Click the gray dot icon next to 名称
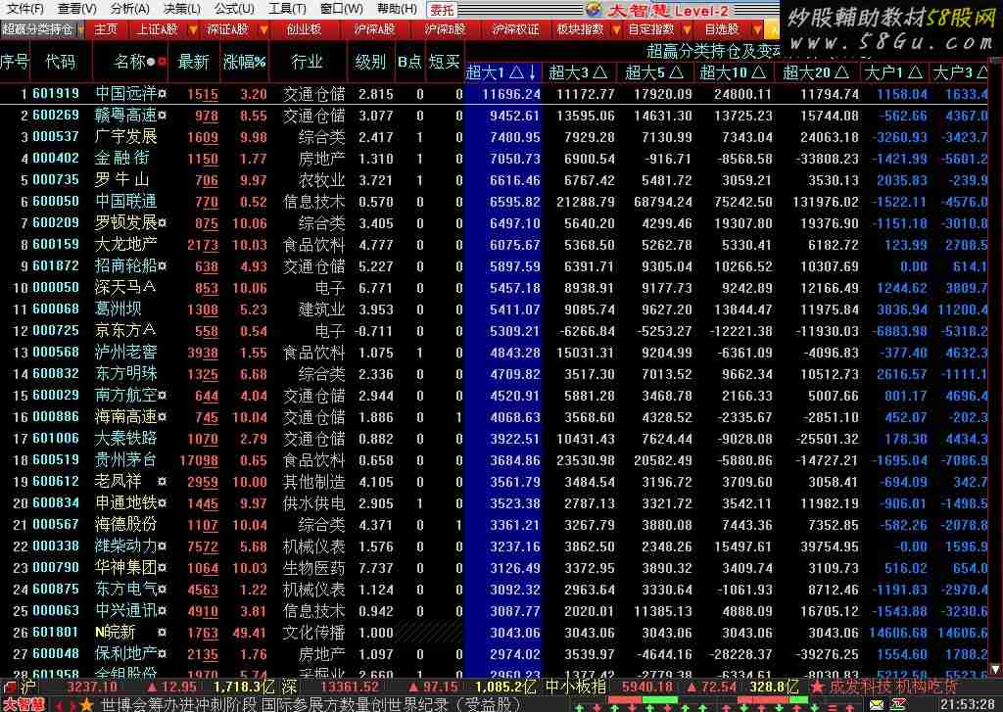The width and height of the screenshot is (1003, 712). click(x=152, y=62)
